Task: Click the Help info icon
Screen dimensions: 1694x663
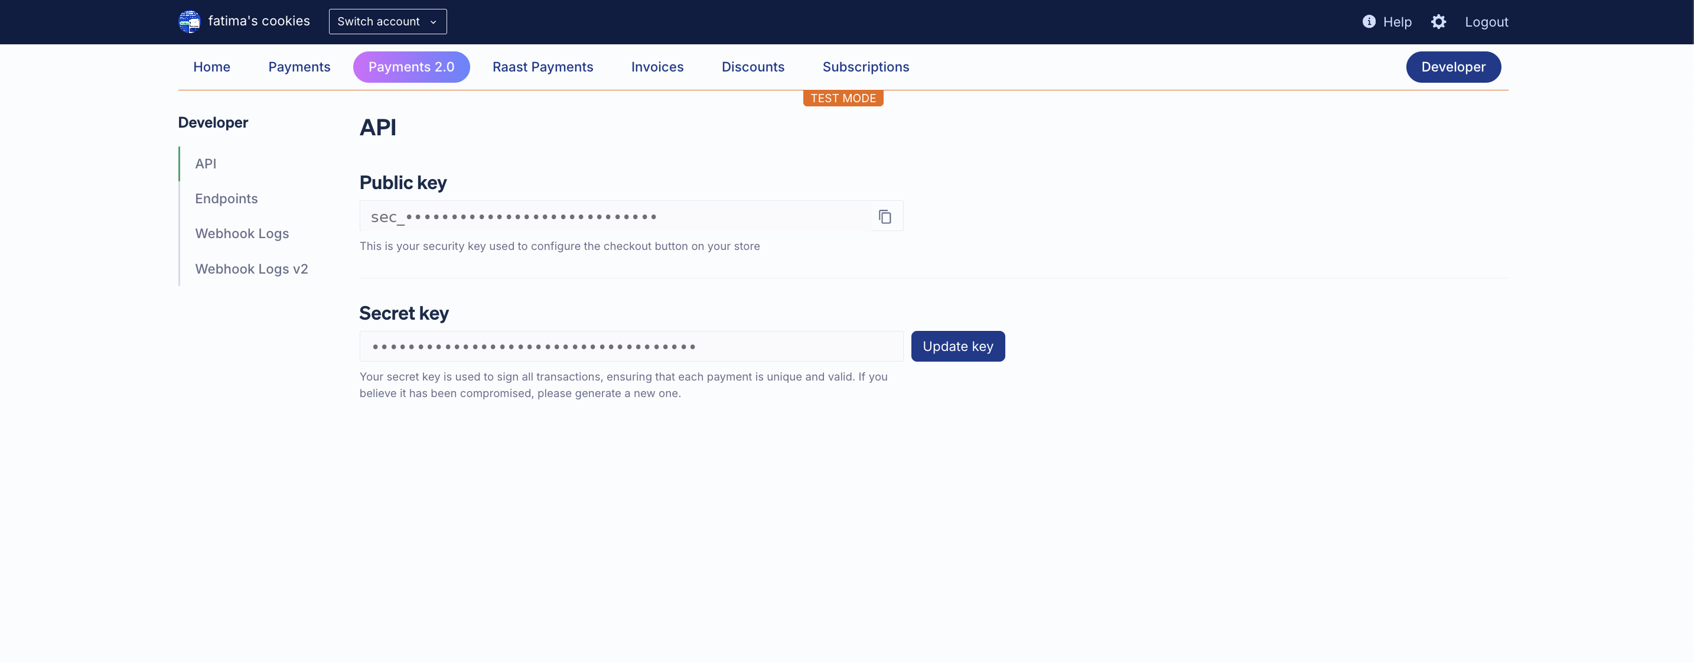Action: pos(1369,22)
